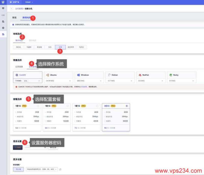Click the UCloud logo icon
Screen dimensions: 204x175
(3, 2)
